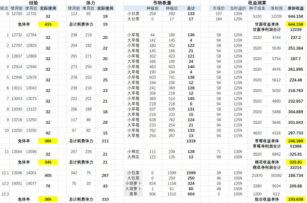Click the 总计 column header
This screenshot has height=203, width=307.
tap(191, 9)
